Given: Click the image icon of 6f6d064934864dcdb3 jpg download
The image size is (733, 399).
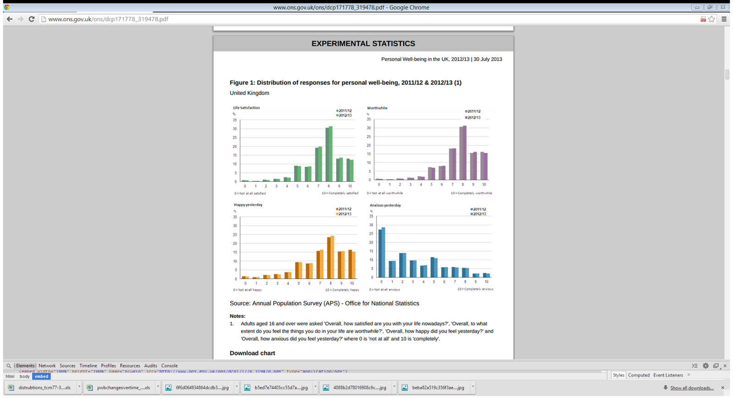Looking at the screenshot, I should point(169,388).
